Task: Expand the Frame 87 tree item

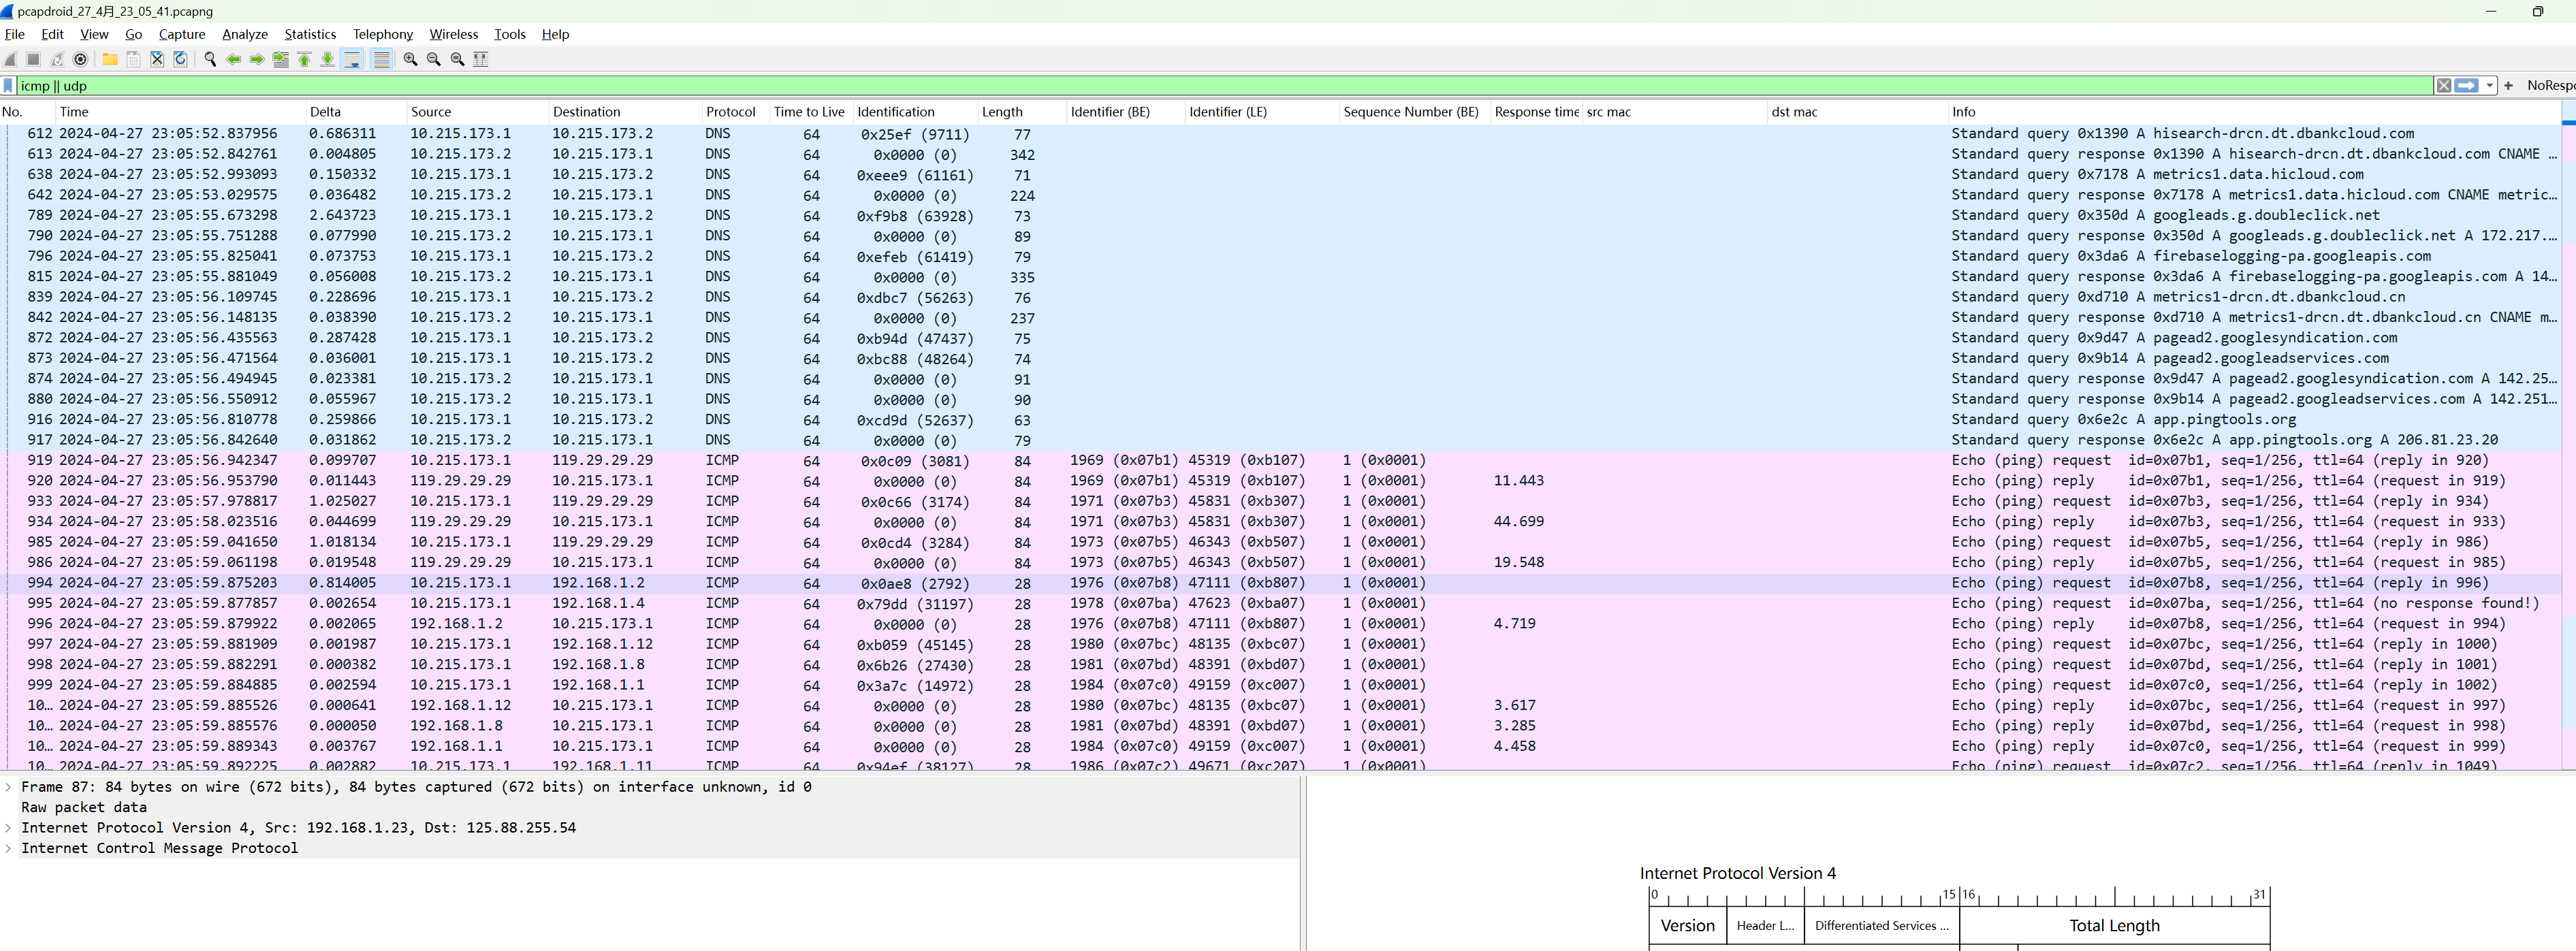Action: point(9,787)
